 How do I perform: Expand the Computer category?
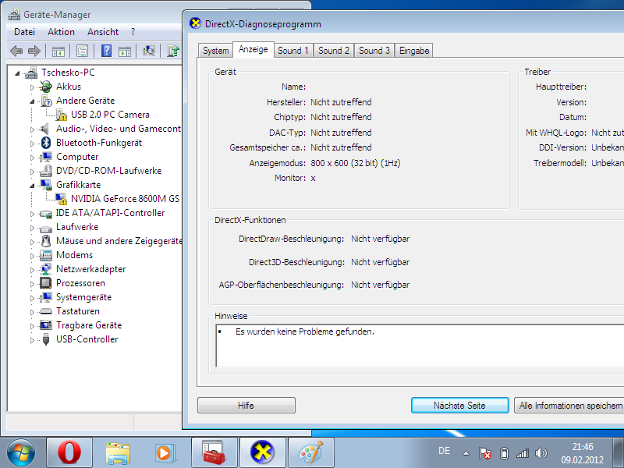(32, 158)
